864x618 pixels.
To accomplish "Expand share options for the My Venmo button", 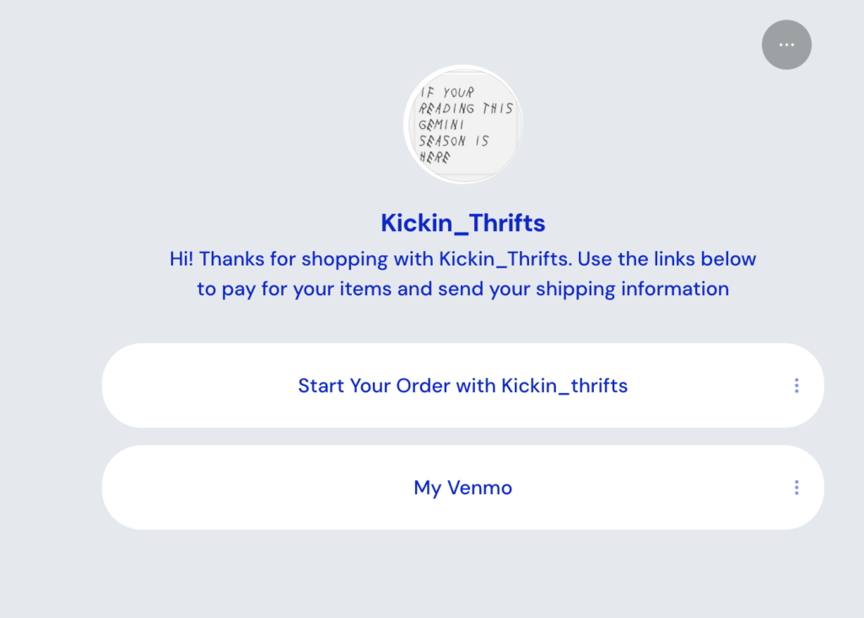I will point(796,487).
